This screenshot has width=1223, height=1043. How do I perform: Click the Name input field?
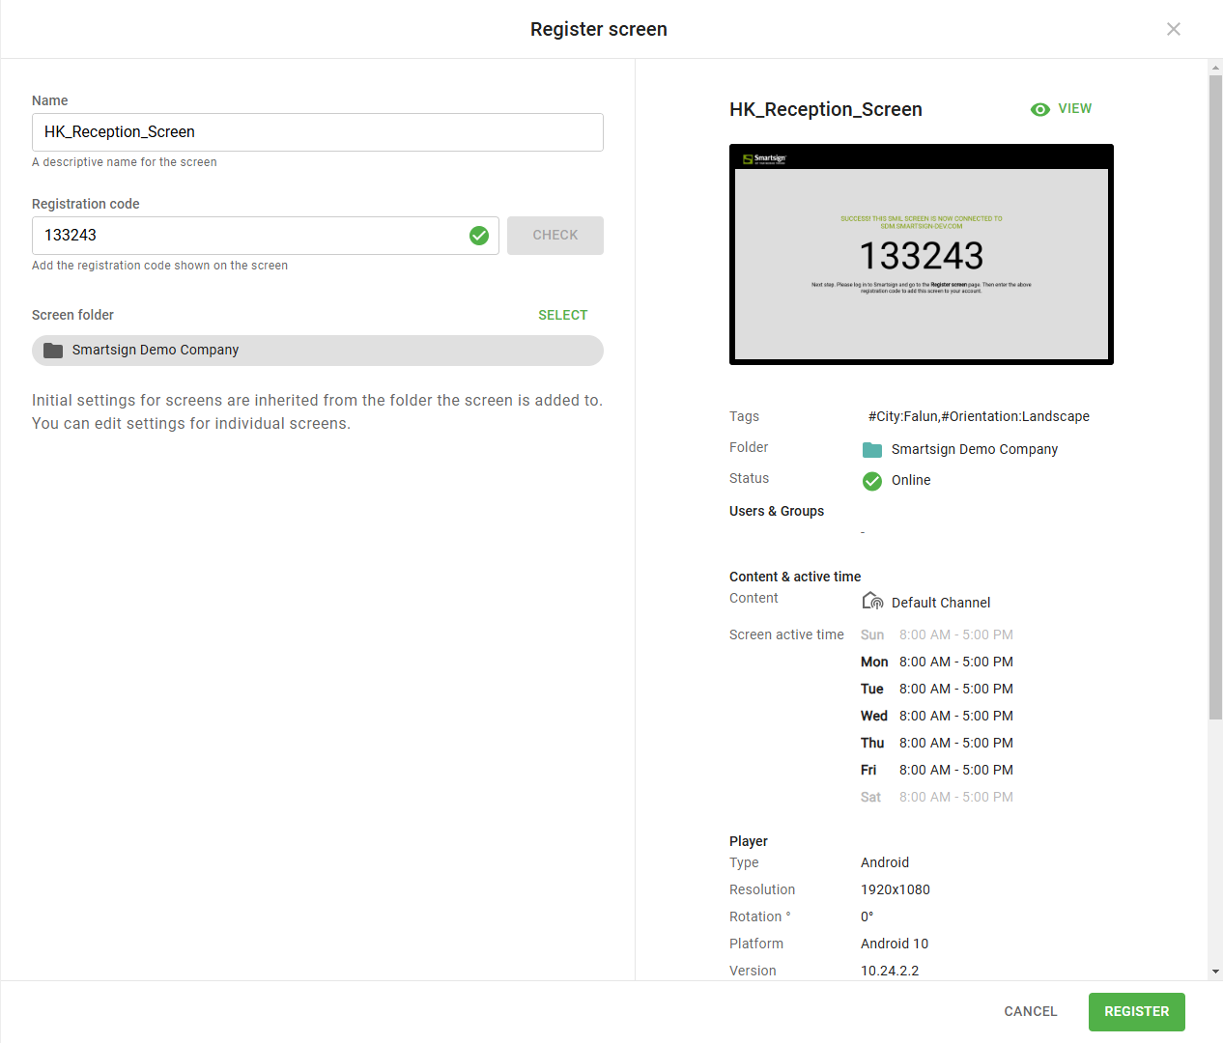tap(318, 132)
